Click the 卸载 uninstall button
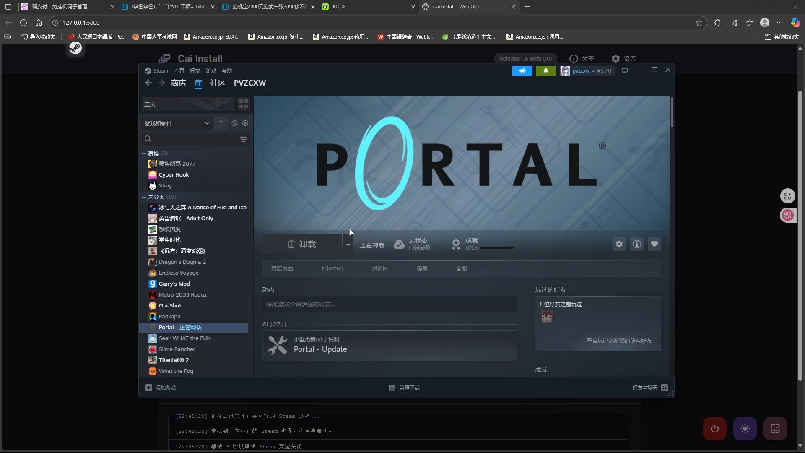 [302, 244]
